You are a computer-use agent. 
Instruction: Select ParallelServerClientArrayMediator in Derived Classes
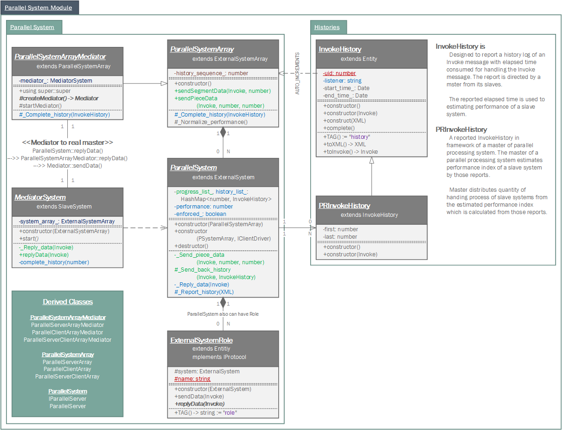point(68,340)
